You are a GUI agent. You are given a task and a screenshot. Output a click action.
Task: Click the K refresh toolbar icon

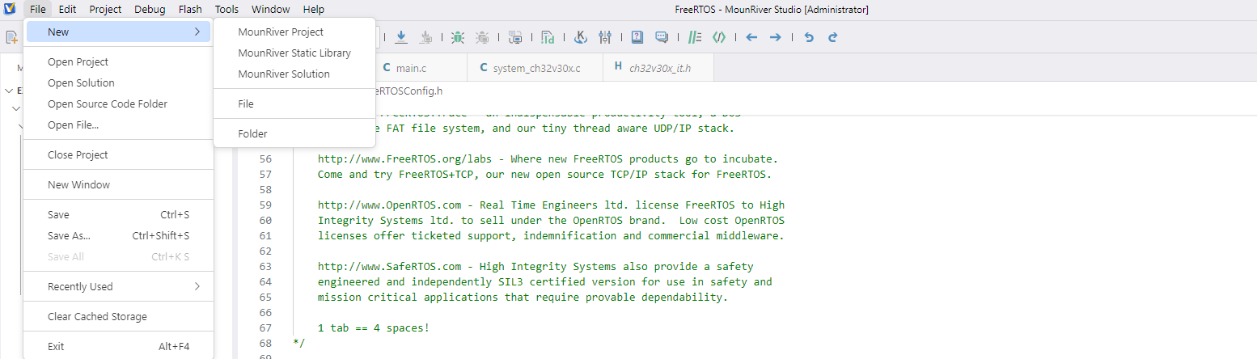tap(580, 37)
